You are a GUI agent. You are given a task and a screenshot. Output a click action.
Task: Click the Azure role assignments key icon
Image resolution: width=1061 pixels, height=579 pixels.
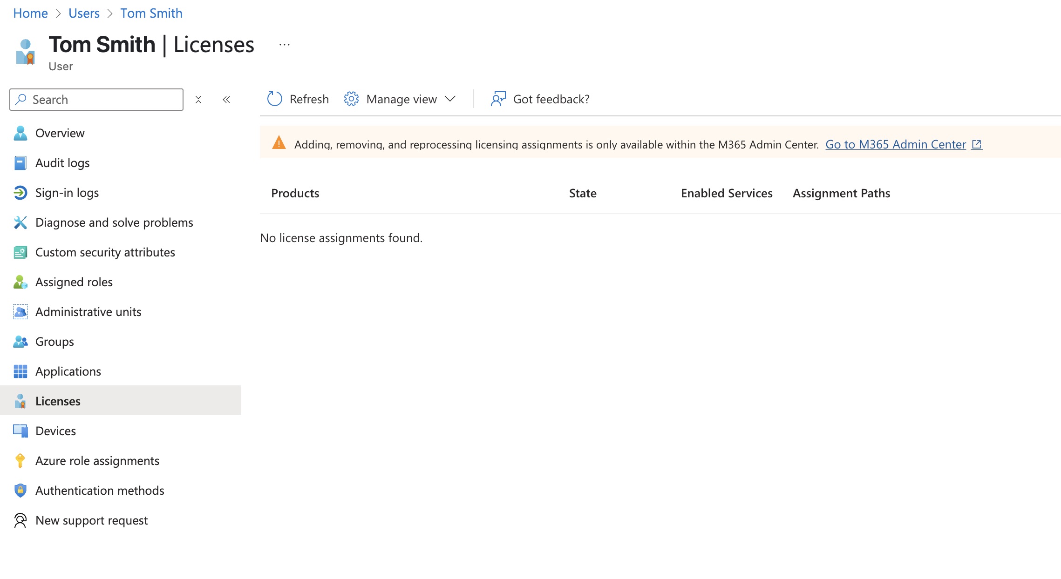click(x=20, y=461)
